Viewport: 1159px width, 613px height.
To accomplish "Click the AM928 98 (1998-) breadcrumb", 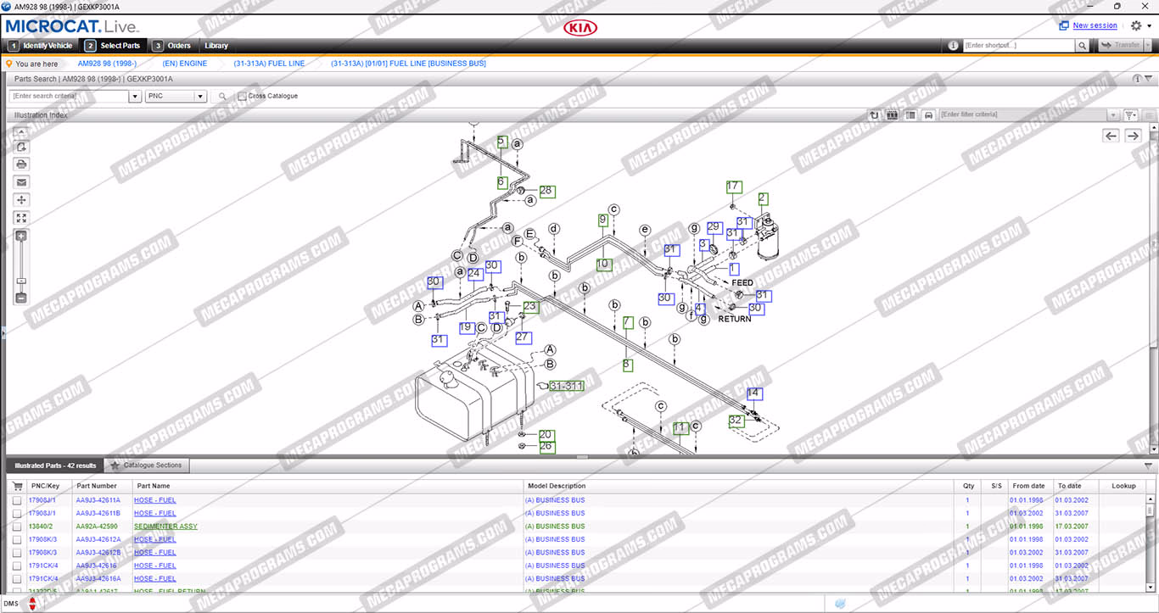I will 107,64.
